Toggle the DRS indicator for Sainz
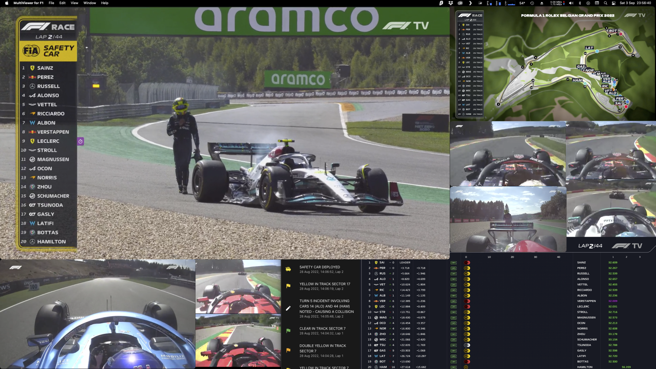This screenshot has height=369, width=656. coord(454,263)
